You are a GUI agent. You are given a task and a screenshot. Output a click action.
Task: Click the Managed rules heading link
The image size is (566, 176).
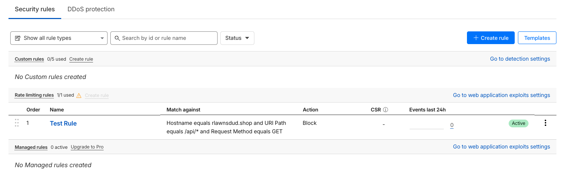pos(31,147)
